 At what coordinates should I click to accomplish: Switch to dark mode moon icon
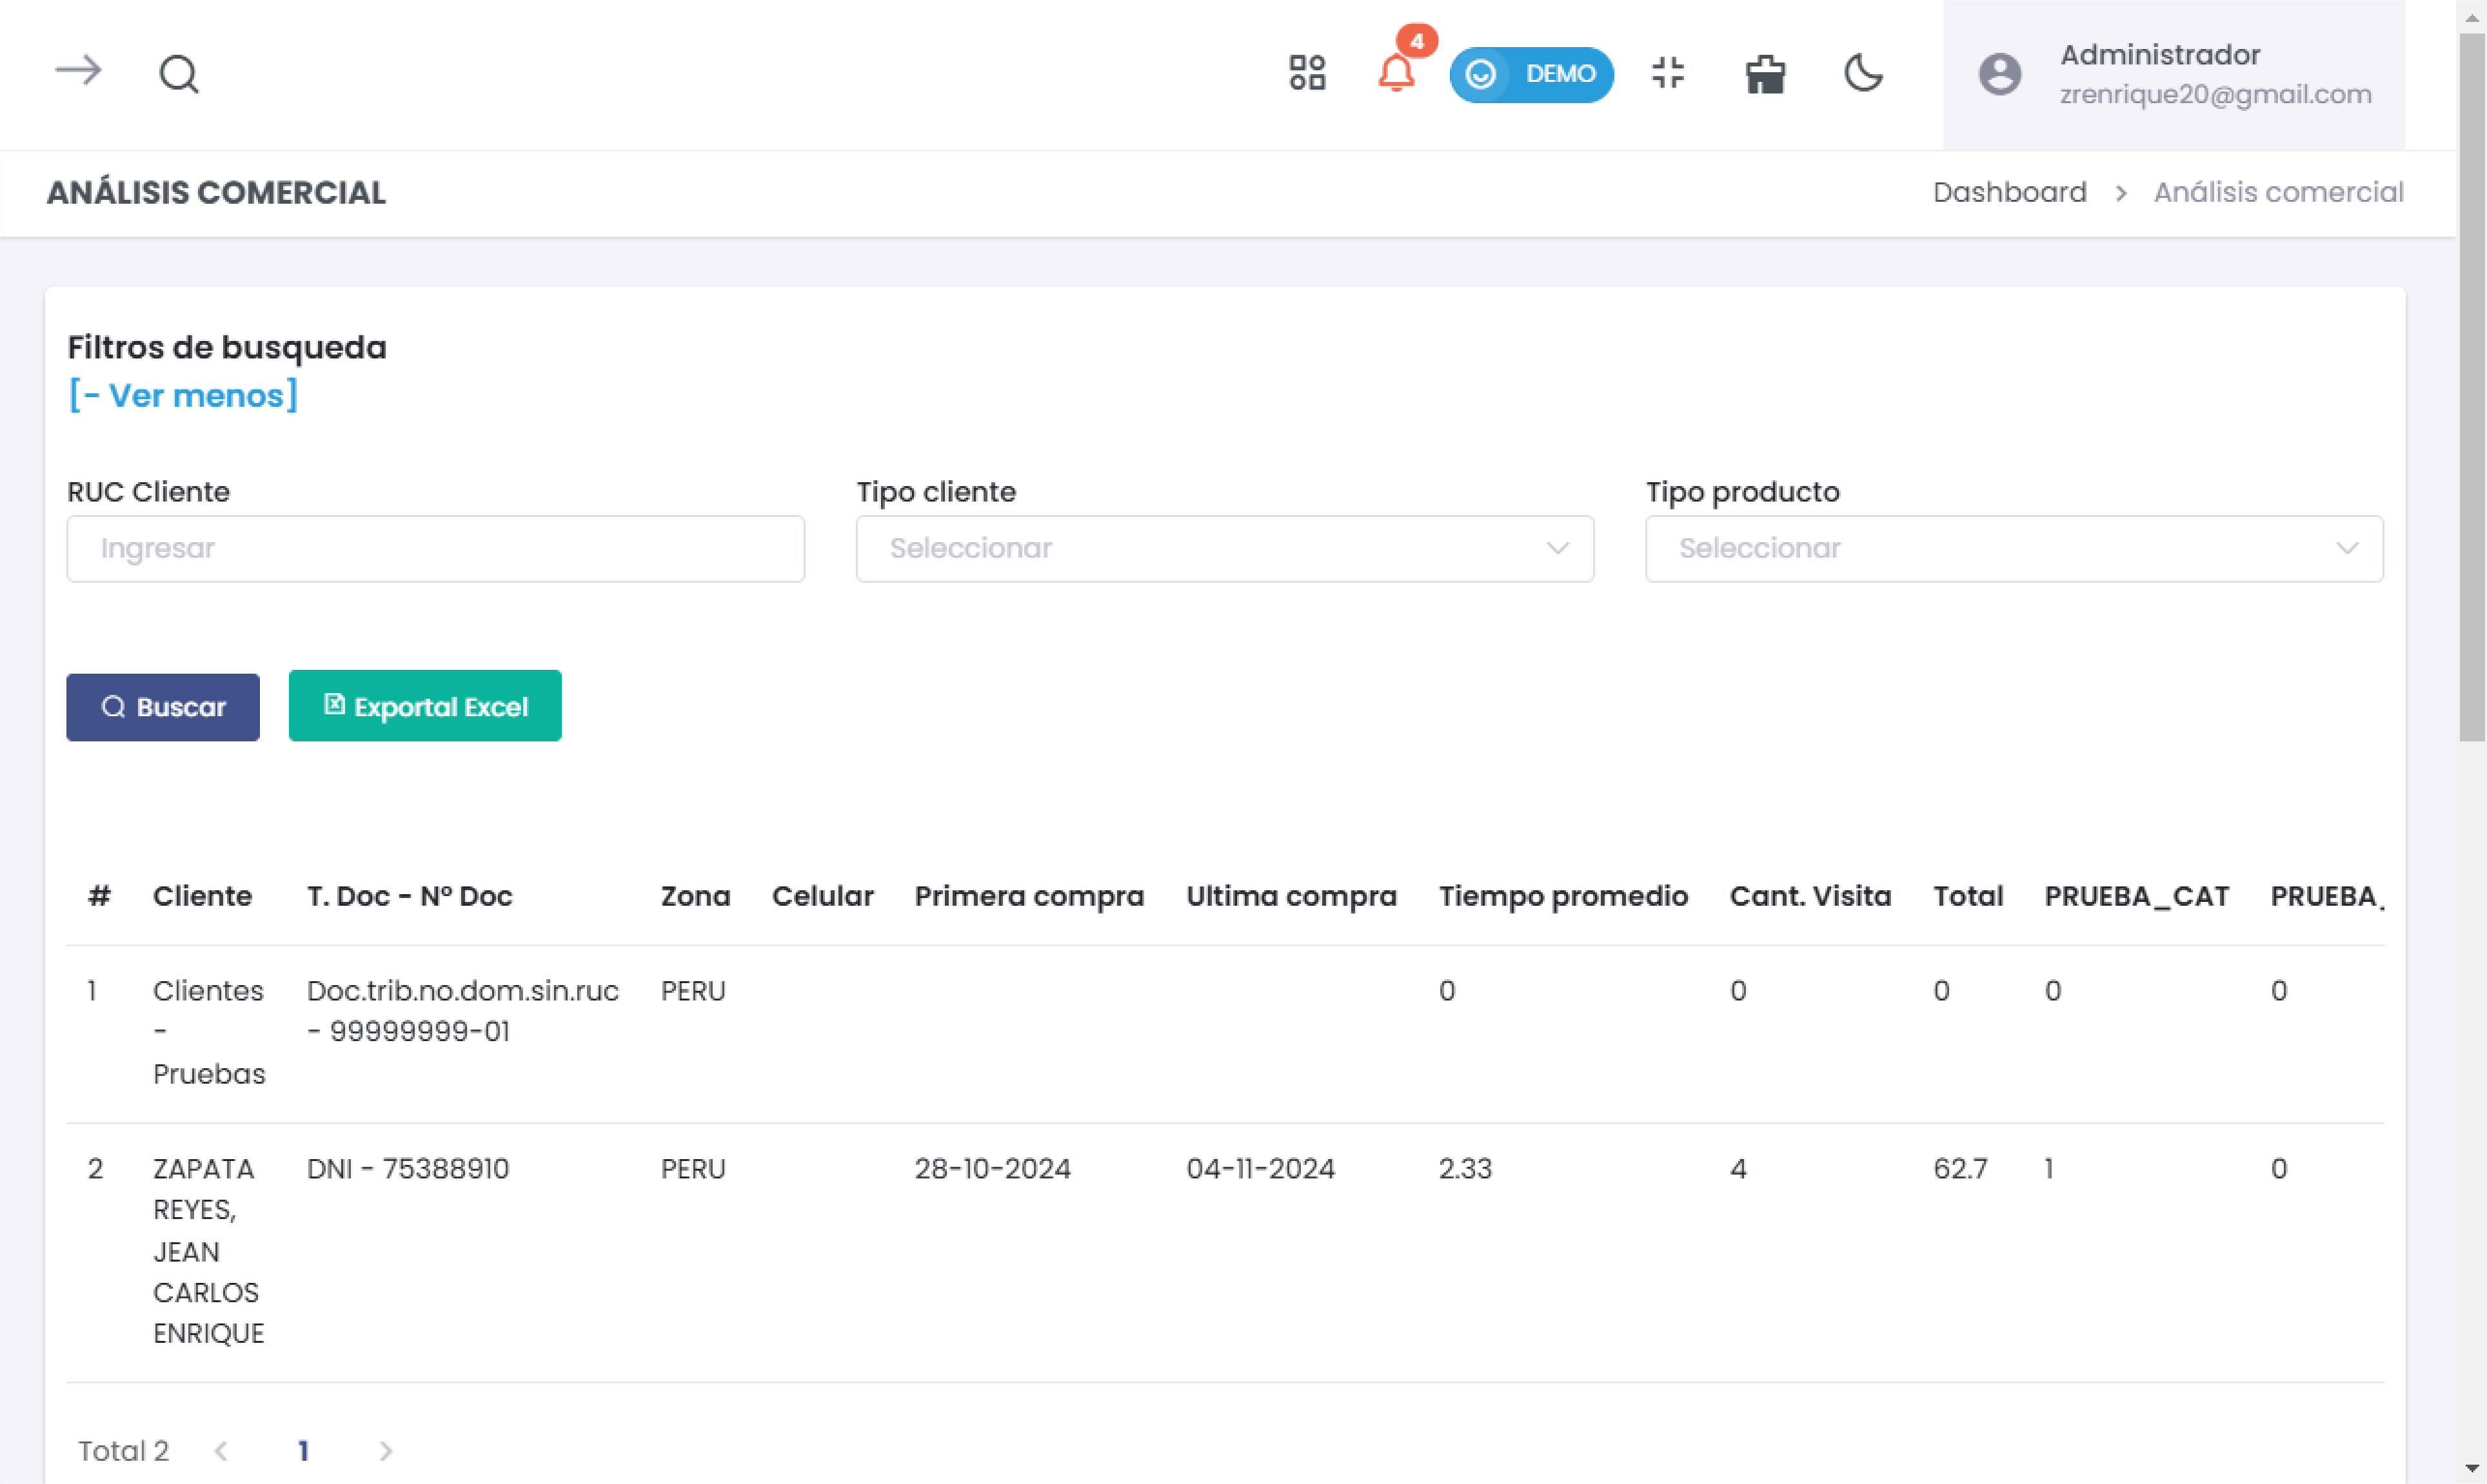tap(1863, 73)
